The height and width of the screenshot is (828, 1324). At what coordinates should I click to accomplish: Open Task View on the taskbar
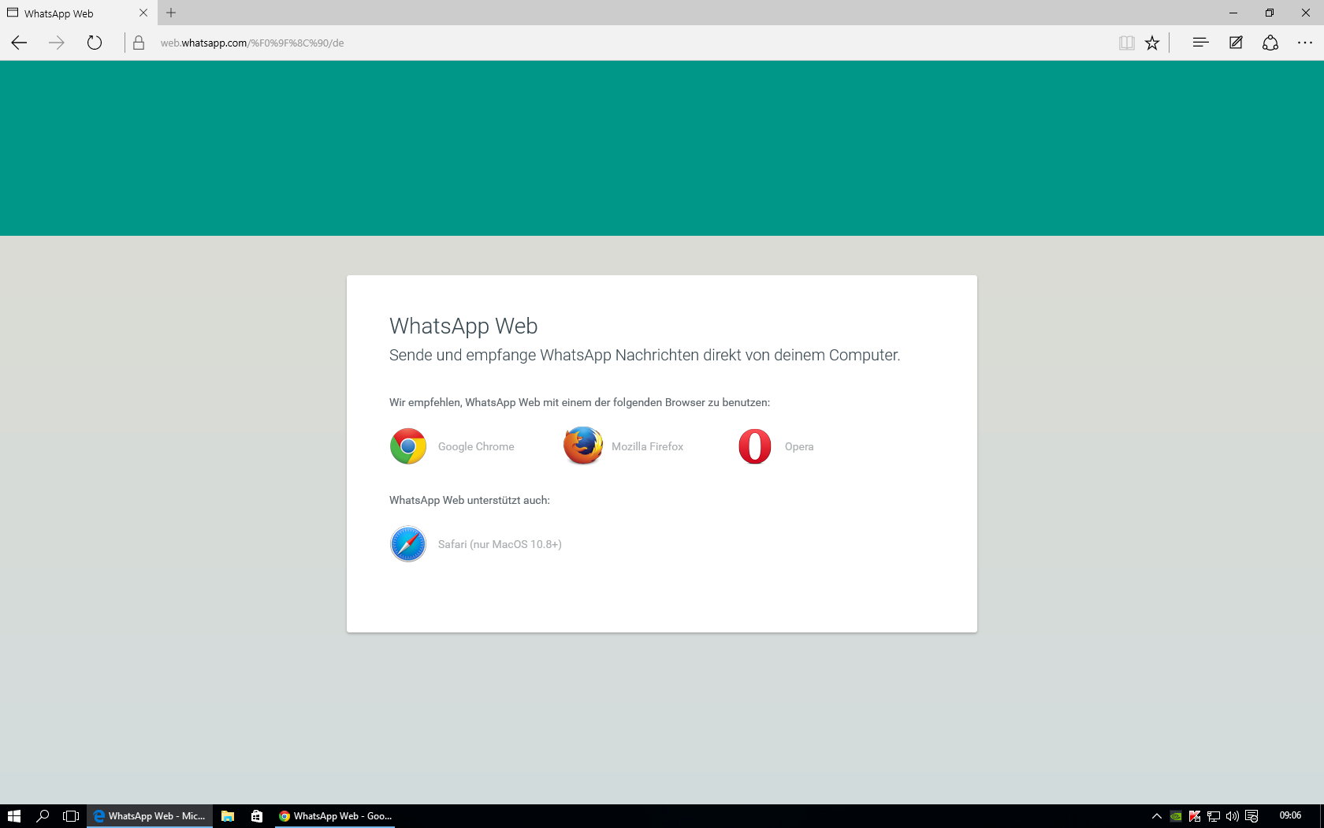pos(71,816)
